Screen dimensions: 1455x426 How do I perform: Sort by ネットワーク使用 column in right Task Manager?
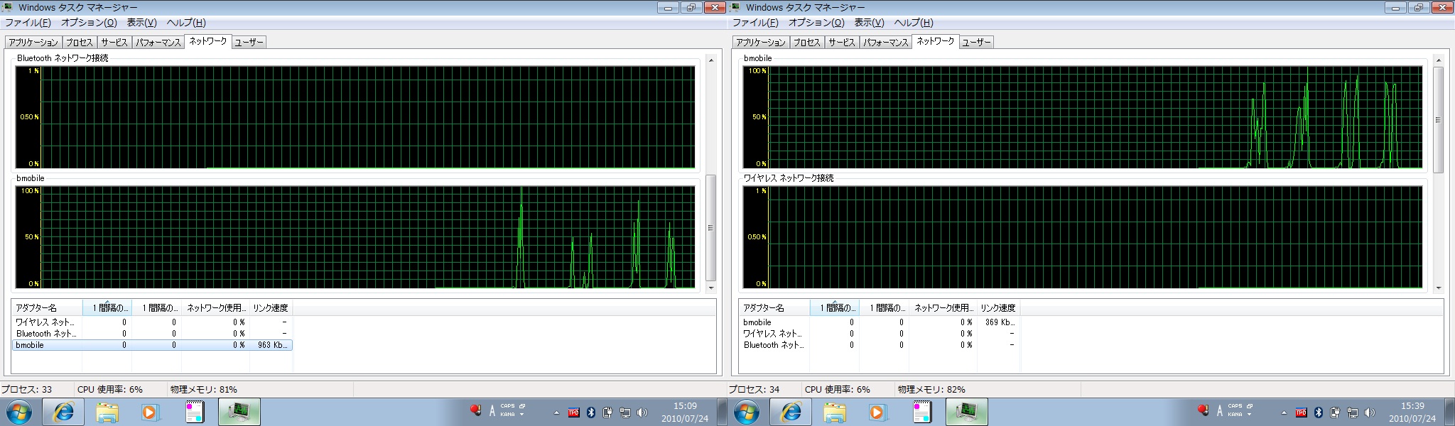coord(943,307)
